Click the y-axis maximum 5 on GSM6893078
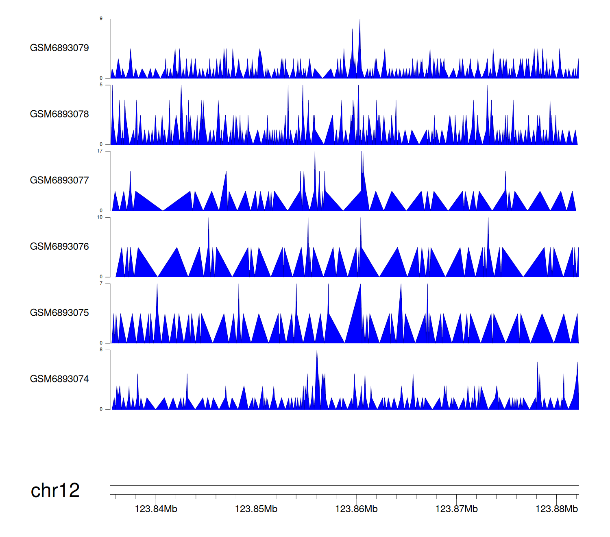The height and width of the screenshot is (537, 610). pos(101,85)
